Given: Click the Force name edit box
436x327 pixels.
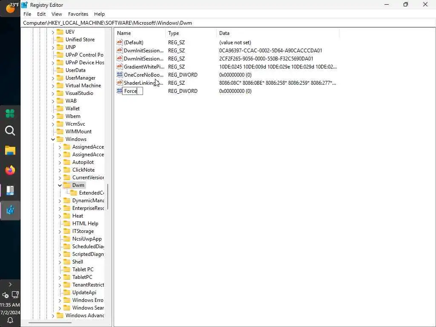Looking at the screenshot, I should 133,91.
